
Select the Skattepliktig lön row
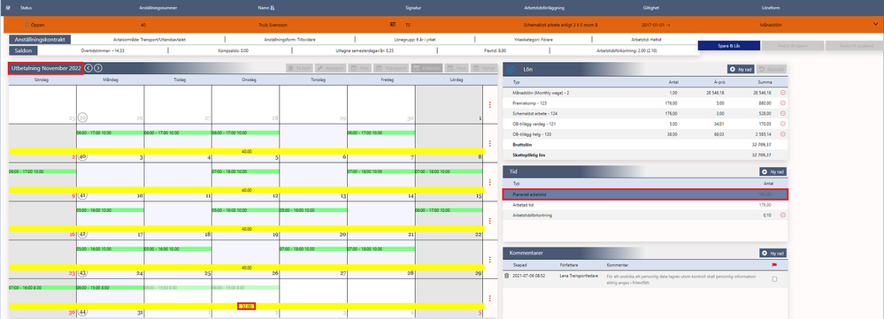pos(644,155)
